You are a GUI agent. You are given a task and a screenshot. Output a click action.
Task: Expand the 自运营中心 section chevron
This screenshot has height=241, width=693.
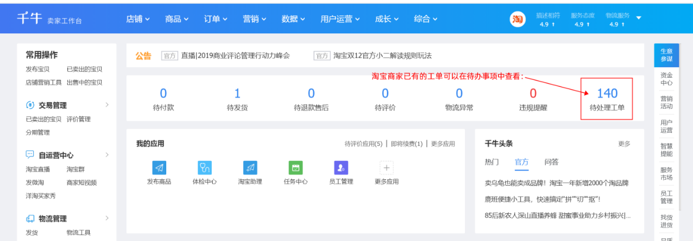tap(107, 155)
